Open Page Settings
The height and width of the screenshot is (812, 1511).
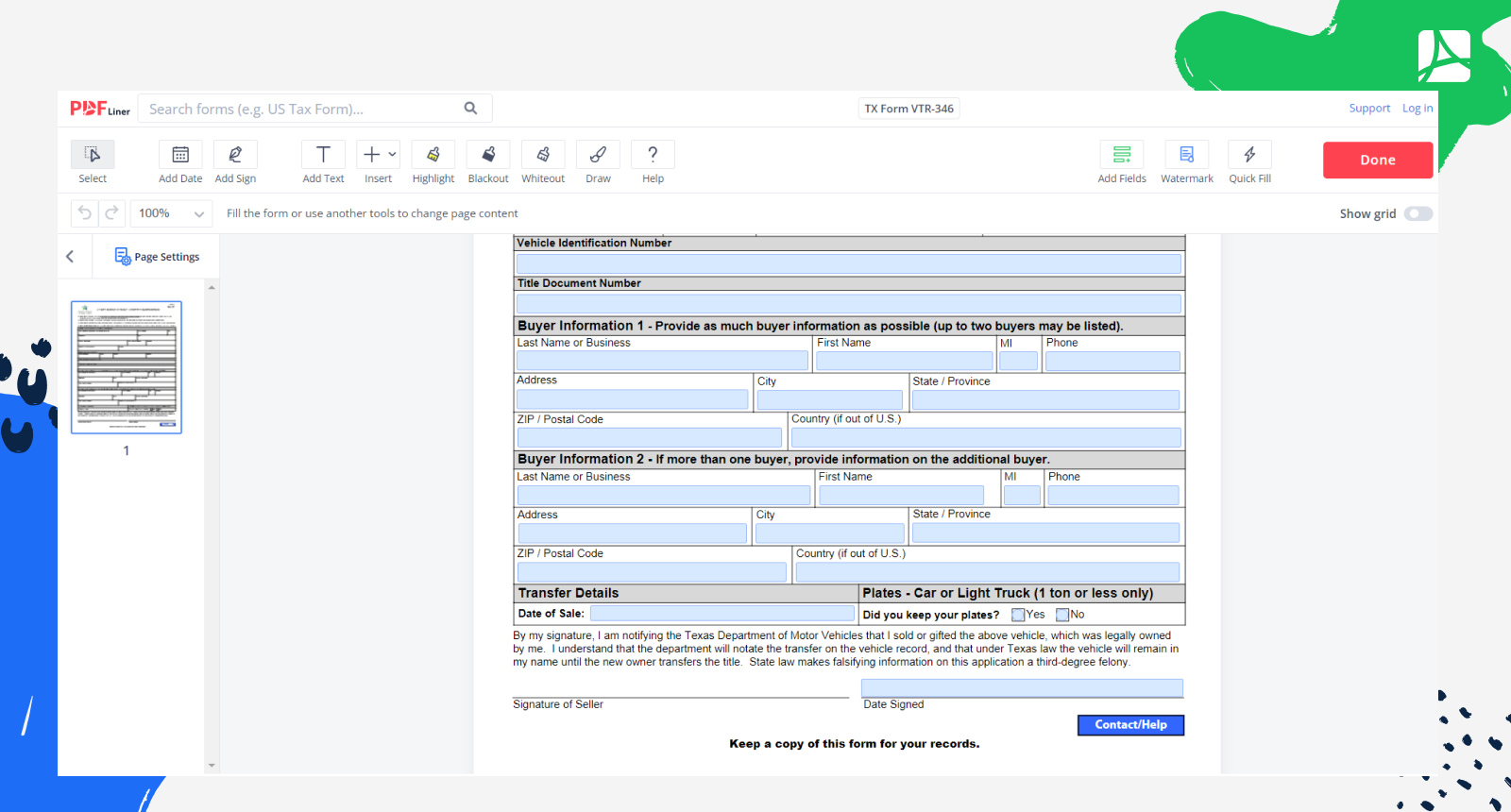157,257
